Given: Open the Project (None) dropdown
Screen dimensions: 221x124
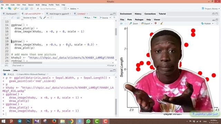Looking at the screenshot, I should coord(211,9).
